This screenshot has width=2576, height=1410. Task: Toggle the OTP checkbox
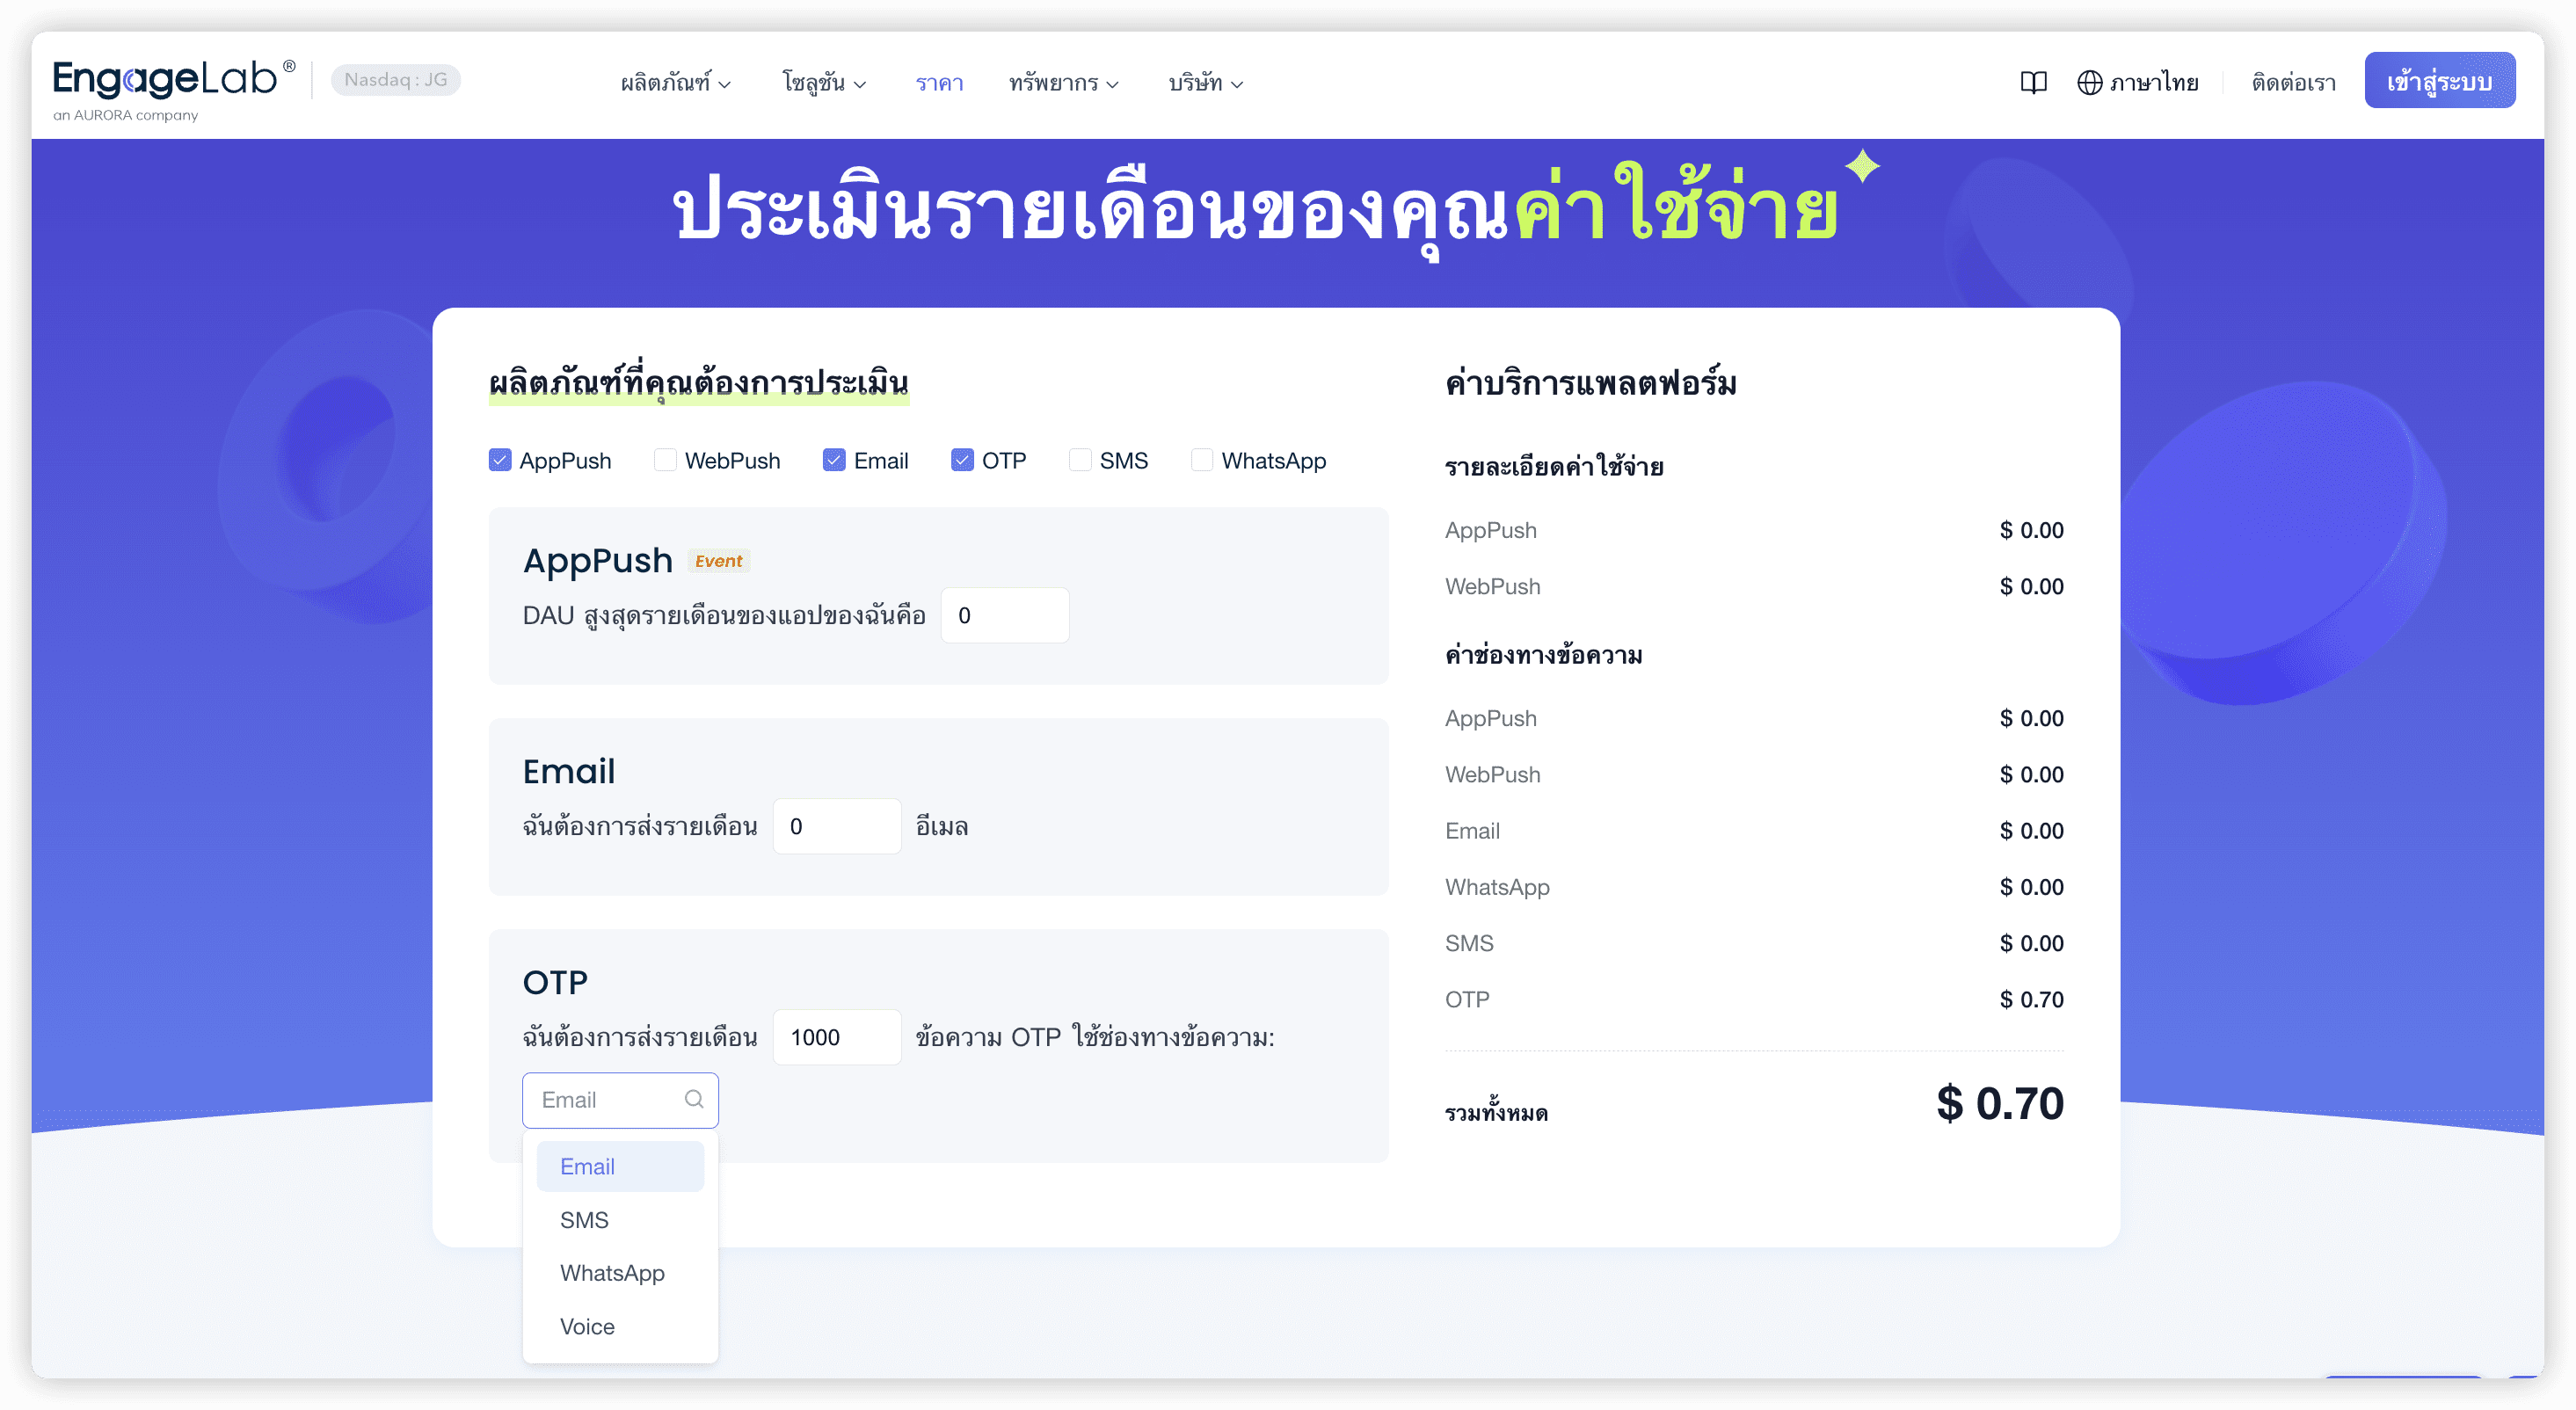pos(962,460)
